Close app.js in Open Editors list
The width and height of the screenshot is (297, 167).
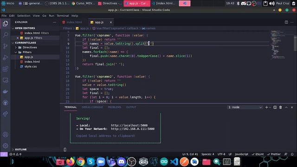tap(18, 38)
